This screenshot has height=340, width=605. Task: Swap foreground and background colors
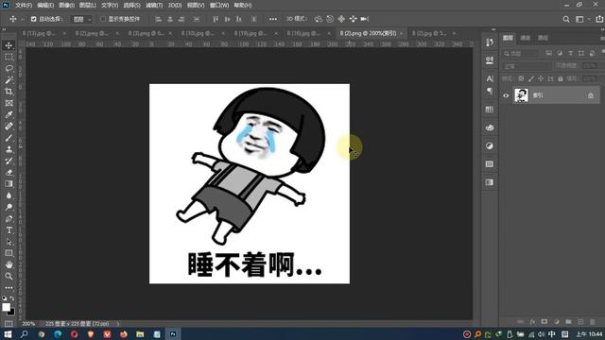pyautogui.click(x=12, y=298)
